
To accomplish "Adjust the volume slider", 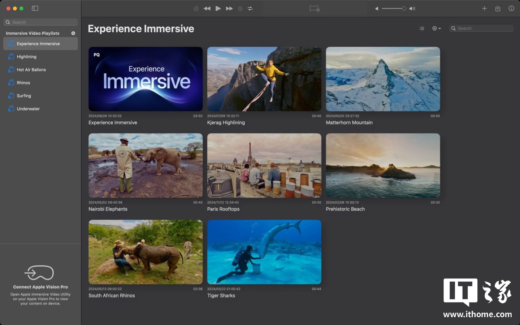I will [x=394, y=8].
